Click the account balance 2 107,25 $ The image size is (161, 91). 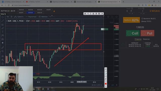(154, 11)
